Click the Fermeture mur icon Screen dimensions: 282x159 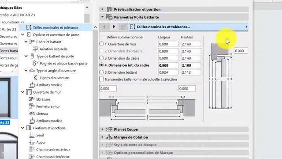32,106
